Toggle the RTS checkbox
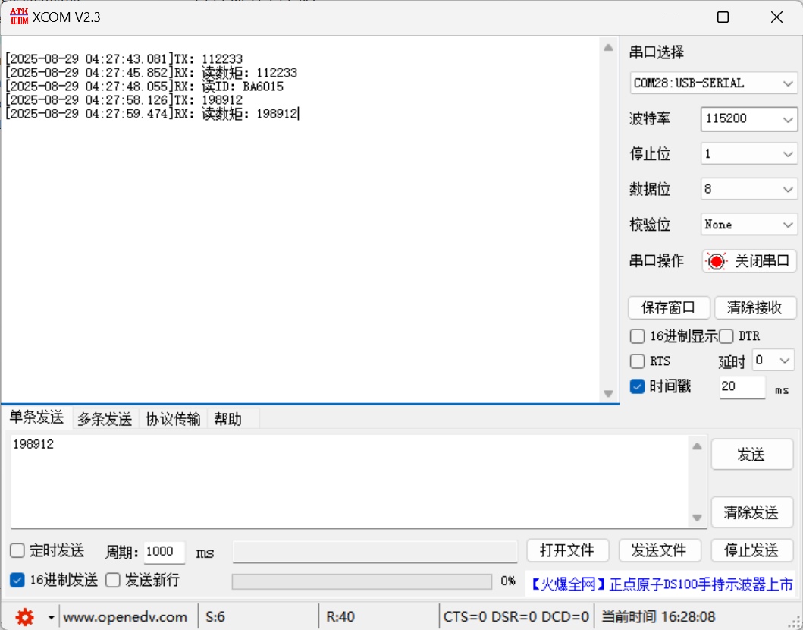Screen dimensions: 803x630 (637, 361)
